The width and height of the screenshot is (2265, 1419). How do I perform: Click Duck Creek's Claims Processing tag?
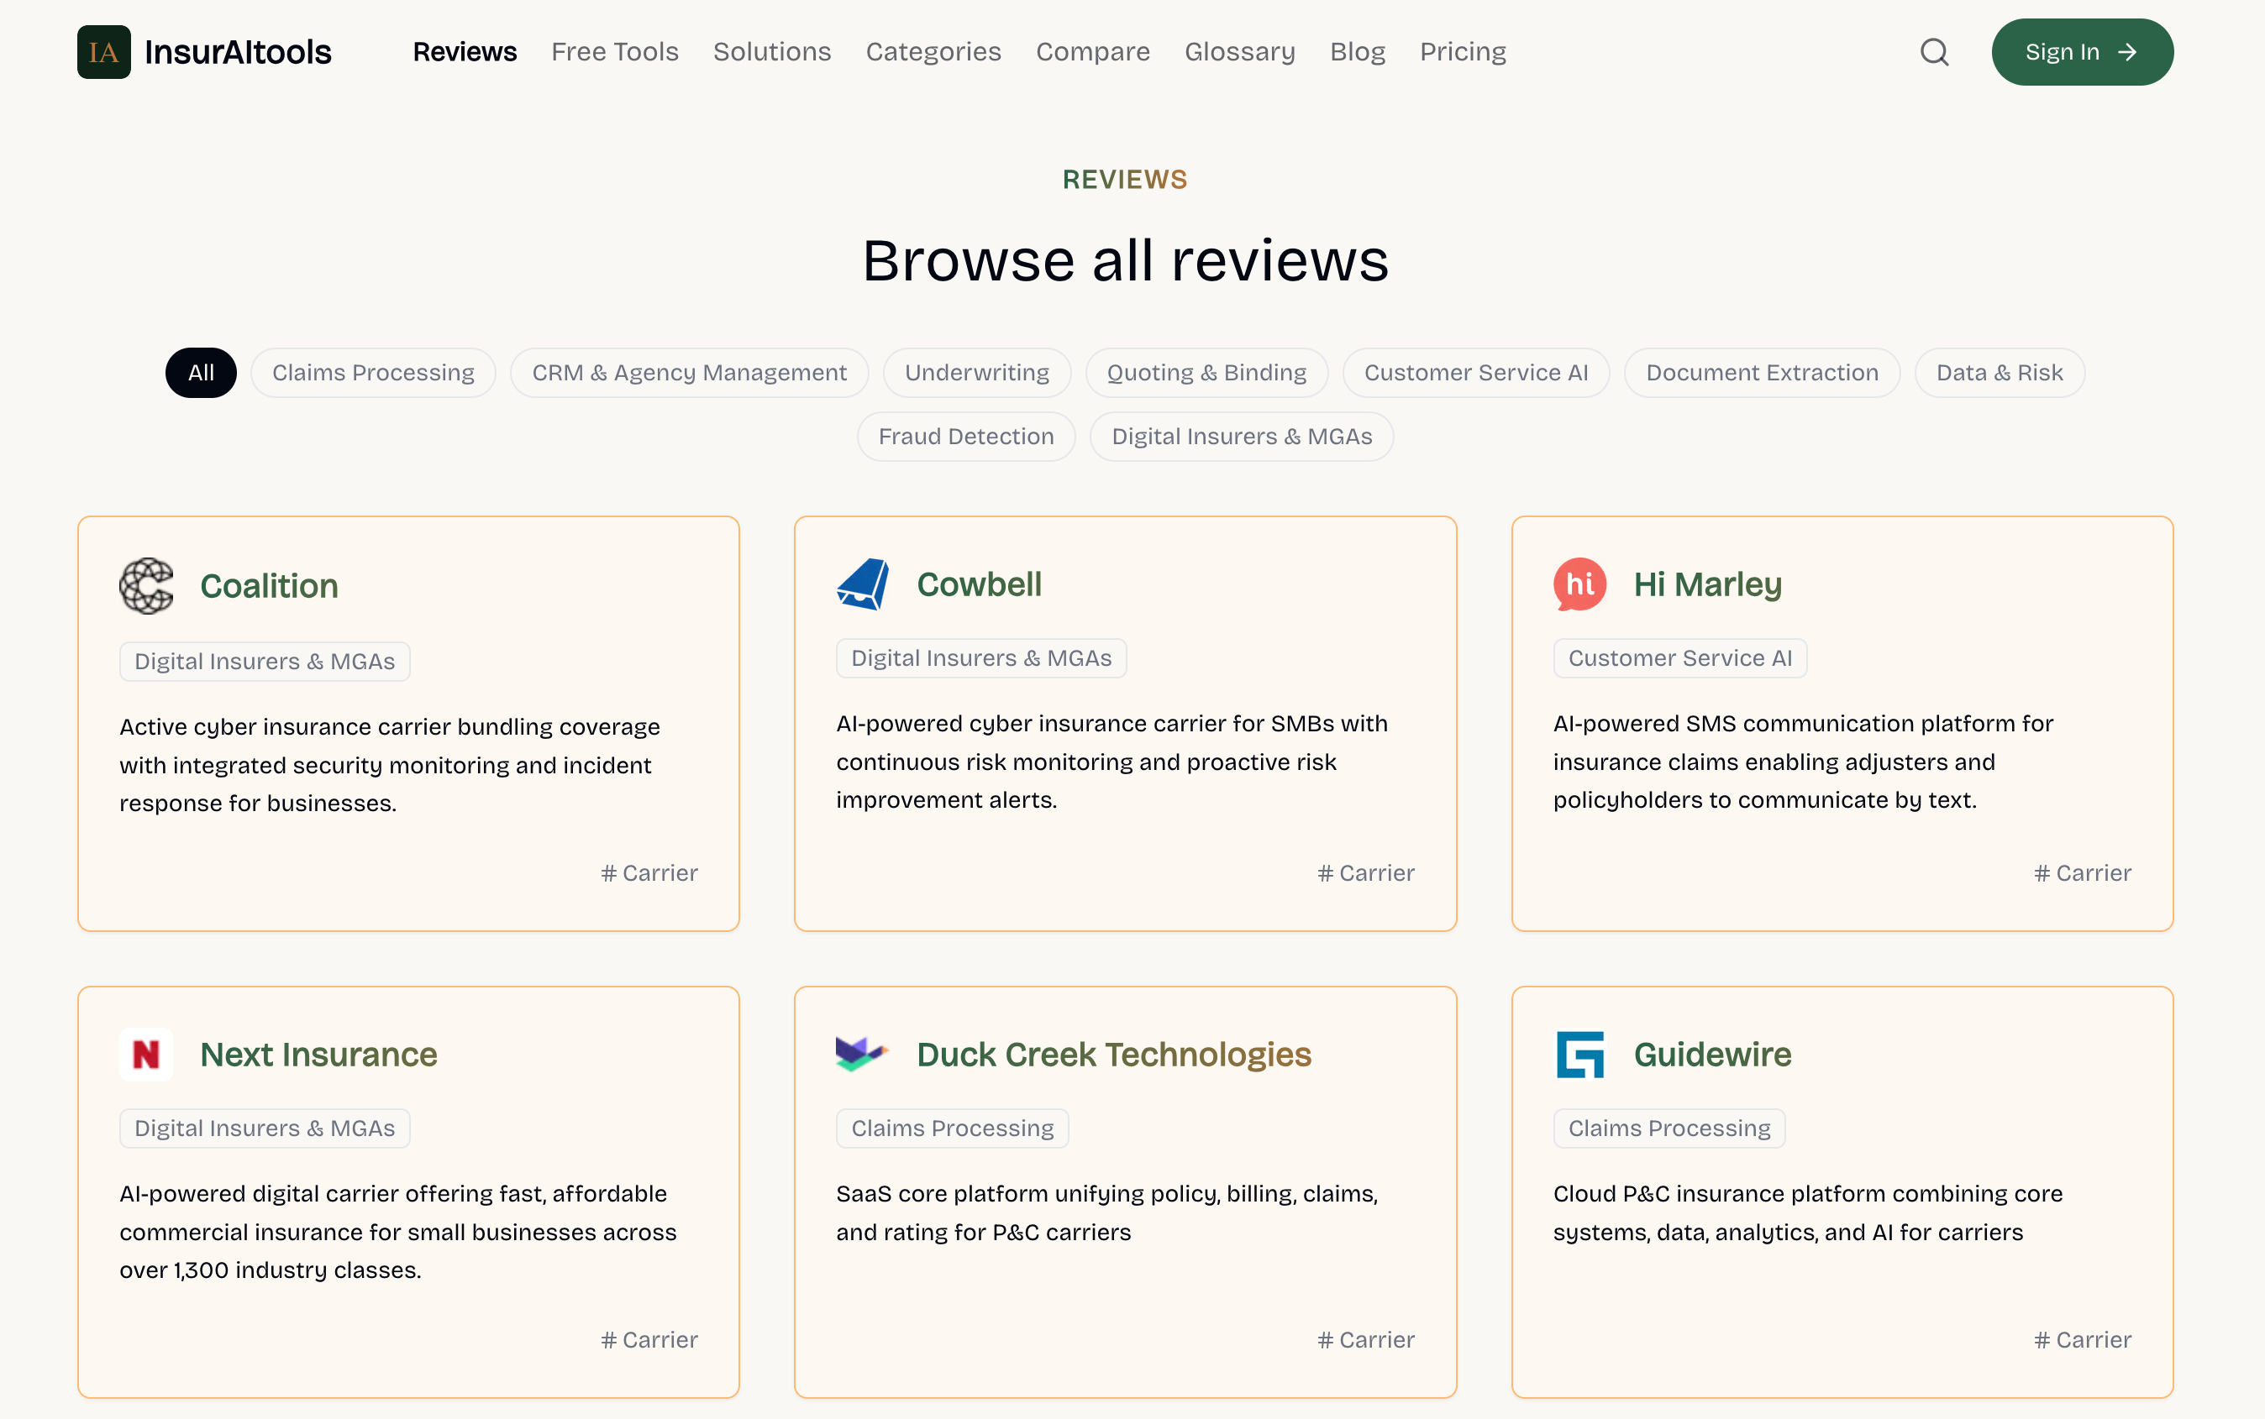click(952, 1128)
